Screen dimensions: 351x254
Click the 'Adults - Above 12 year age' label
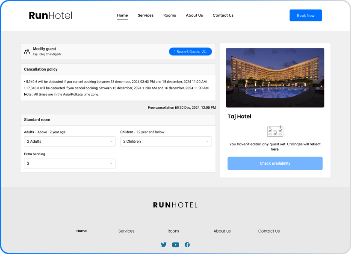pos(45,132)
